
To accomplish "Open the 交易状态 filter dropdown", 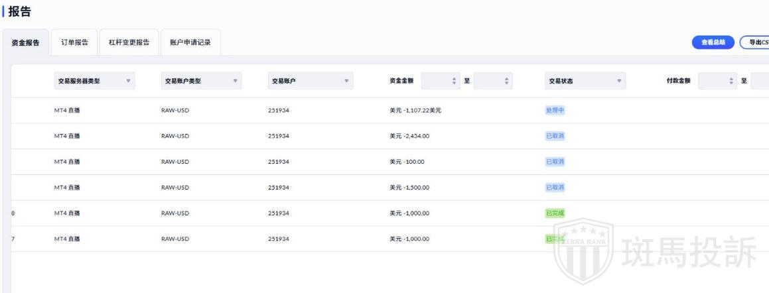I will tap(585, 81).
